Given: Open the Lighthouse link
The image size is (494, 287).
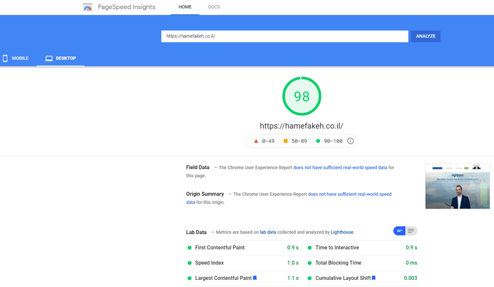Looking at the screenshot, I should pyautogui.click(x=342, y=232).
